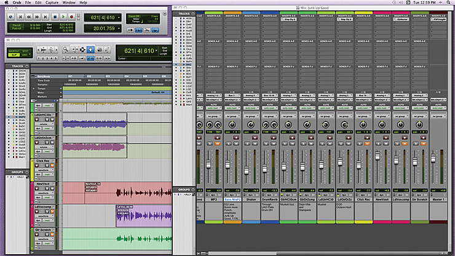This screenshot has width=455, height=256.
Task: Open the Window menu
Action: click(x=69, y=2)
